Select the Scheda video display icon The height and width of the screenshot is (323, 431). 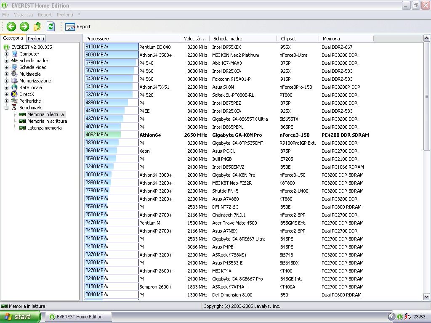click(x=14, y=67)
